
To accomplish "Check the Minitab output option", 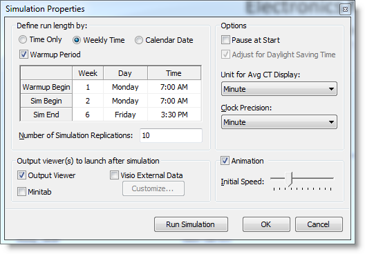I will coord(21,192).
